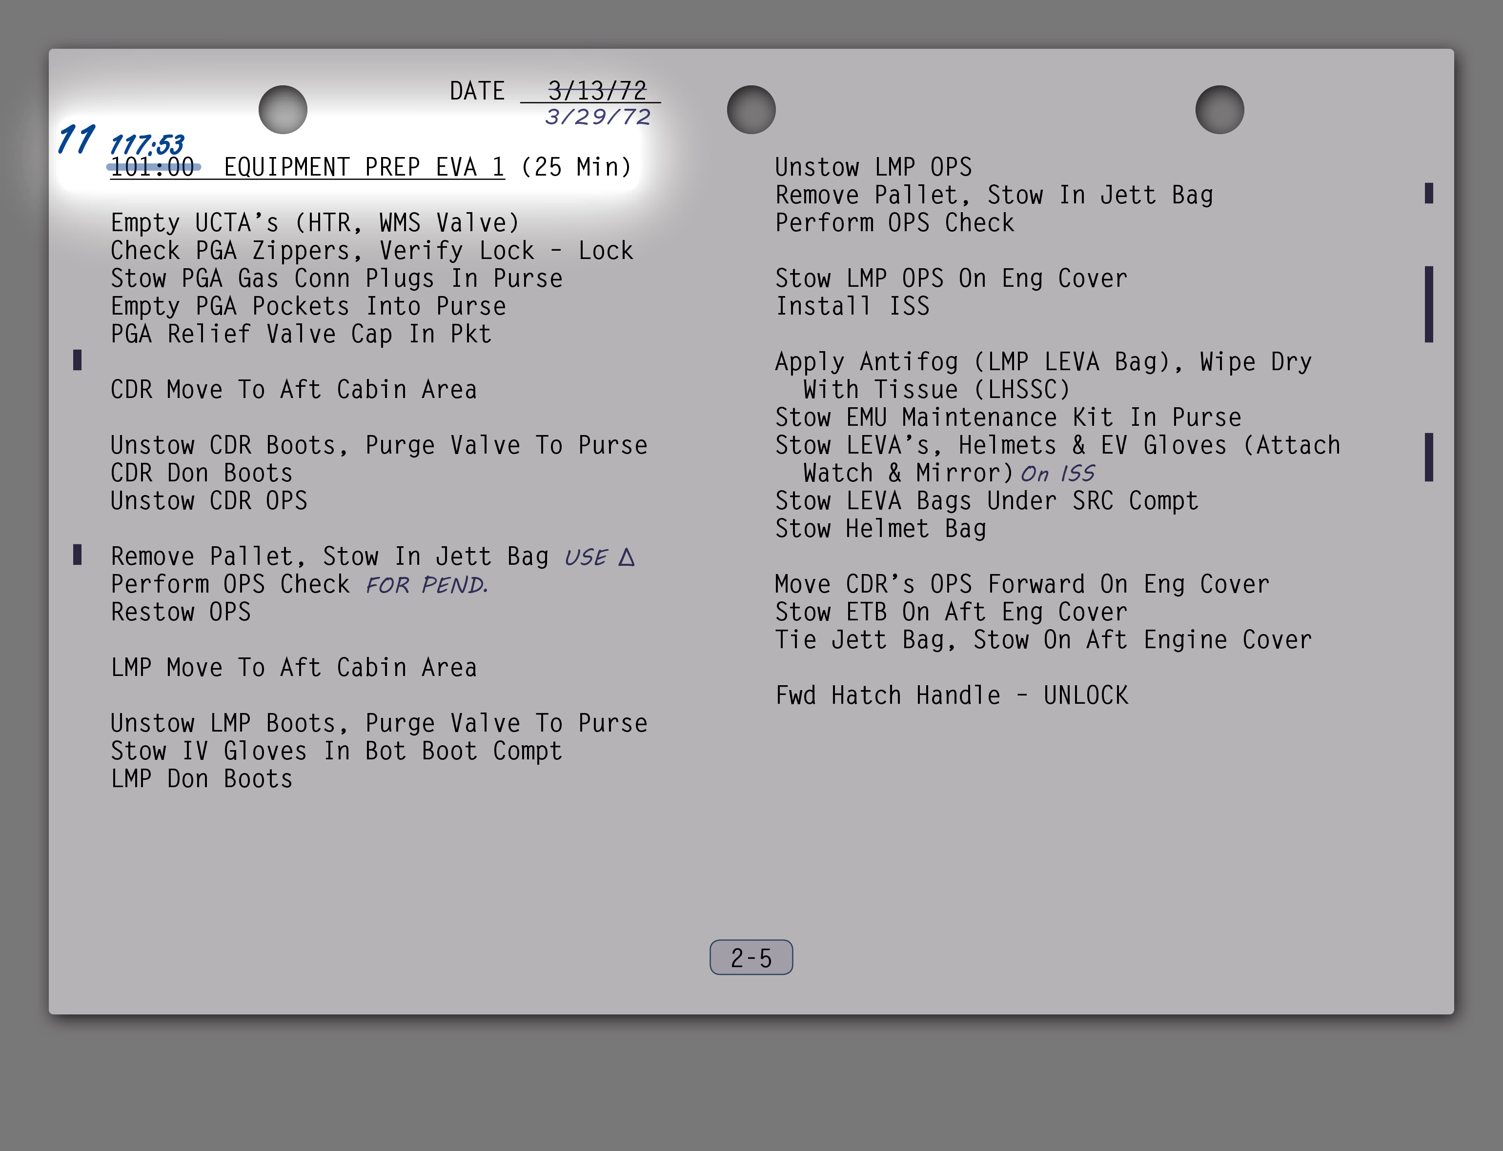Screen dimensions: 1503x1151
Task: Click the 2-5 page number button
Action: (751, 957)
